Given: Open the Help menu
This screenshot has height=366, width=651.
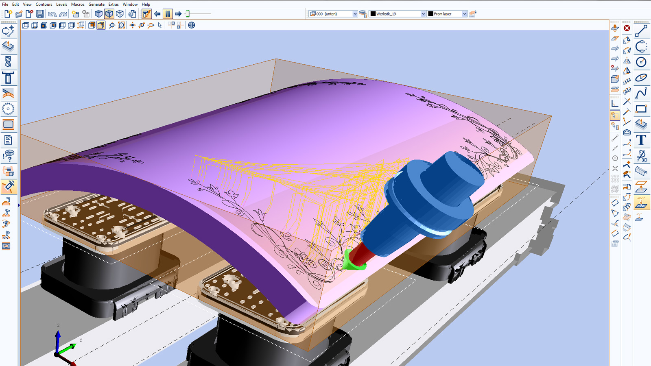Looking at the screenshot, I should (146, 4).
